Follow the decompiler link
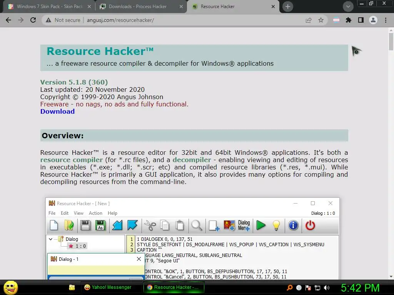Screen dimensions: 394x295 click(x=192, y=160)
